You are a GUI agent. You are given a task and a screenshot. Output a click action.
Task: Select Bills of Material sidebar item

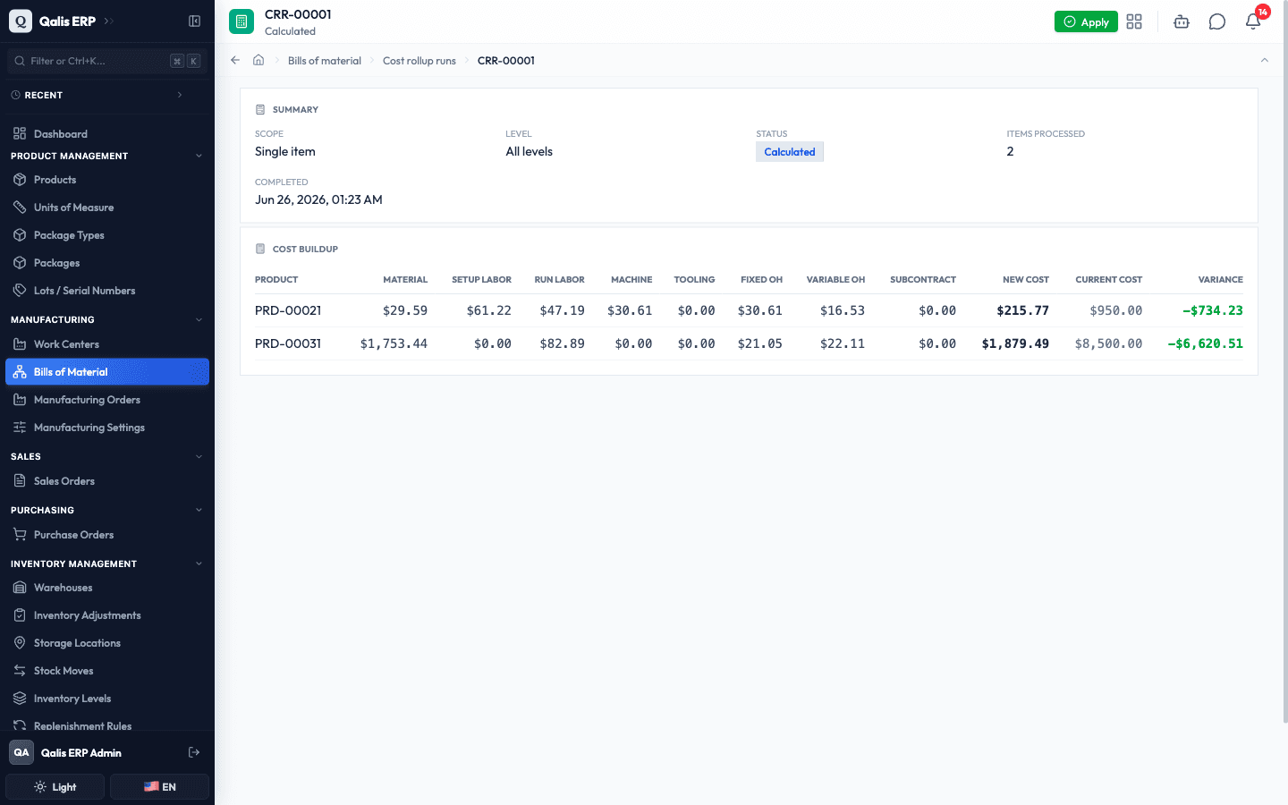click(107, 372)
